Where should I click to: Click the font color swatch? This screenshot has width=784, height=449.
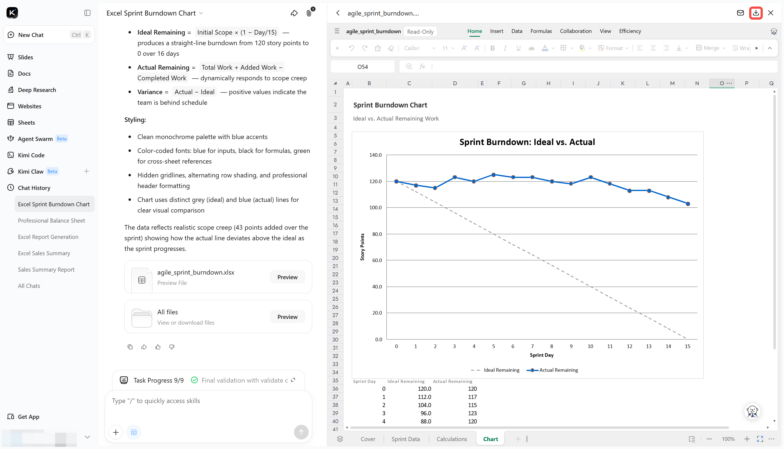pyautogui.click(x=545, y=48)
